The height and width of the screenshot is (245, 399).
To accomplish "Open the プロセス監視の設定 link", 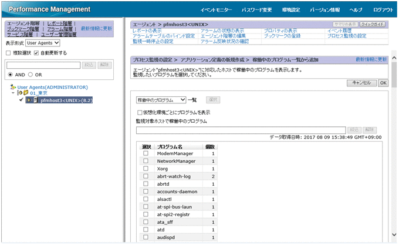I will click(347, 36).
